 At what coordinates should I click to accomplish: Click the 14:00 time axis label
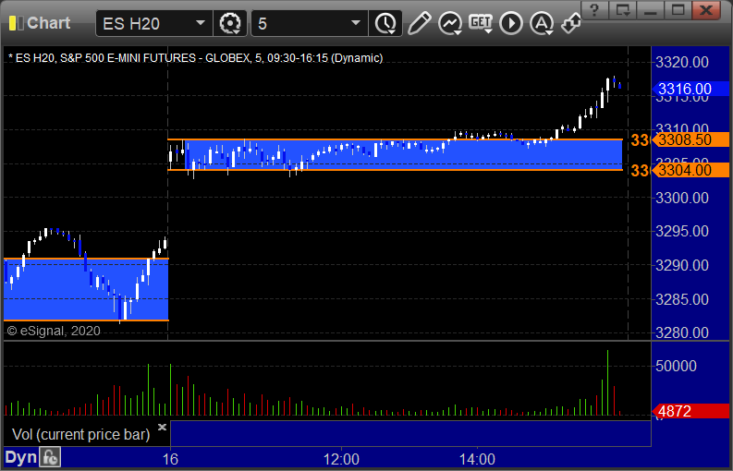point(477,459)
